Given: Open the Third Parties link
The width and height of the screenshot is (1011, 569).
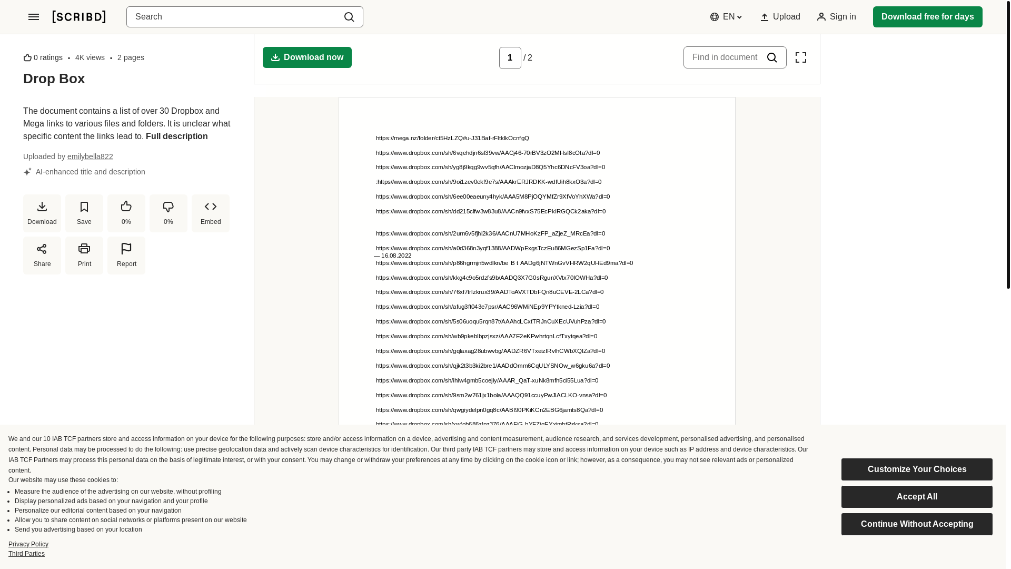Looking at the screenshot, I should click(26, 554).
